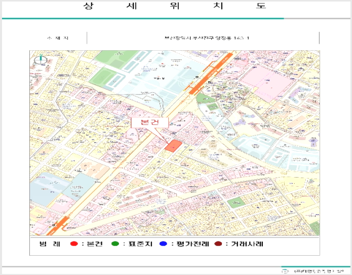Click the north compass icon on map
Viewport: 352px width, 275px height.
click(x=41, y=59)
